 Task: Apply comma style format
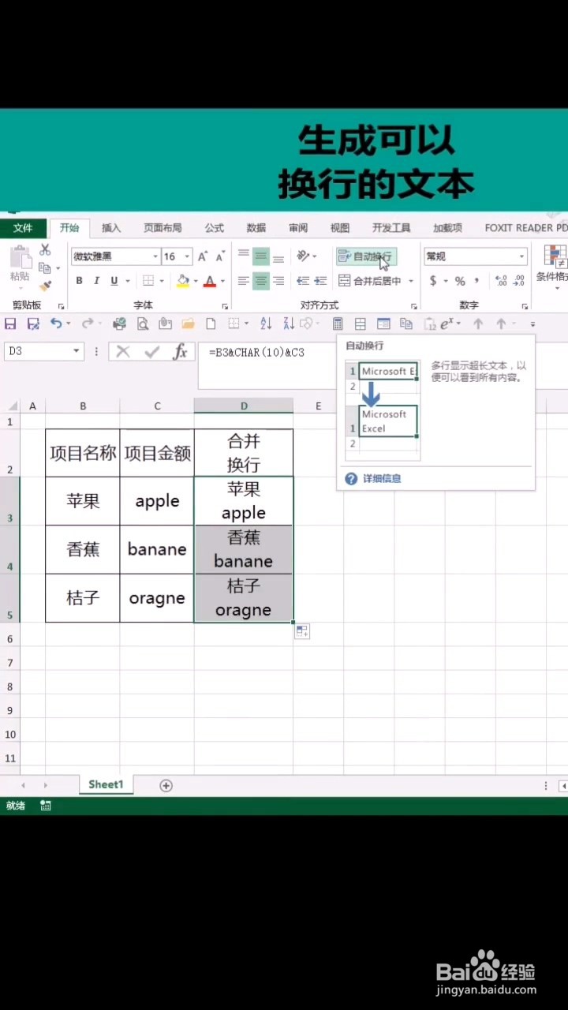tap(476, 281)
